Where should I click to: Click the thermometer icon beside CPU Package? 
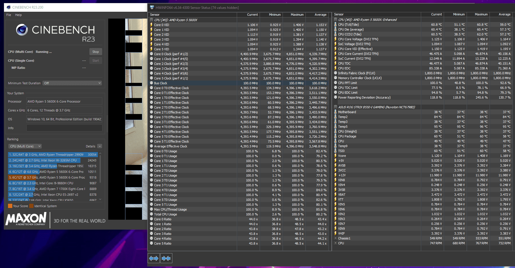tap(336, 136)
